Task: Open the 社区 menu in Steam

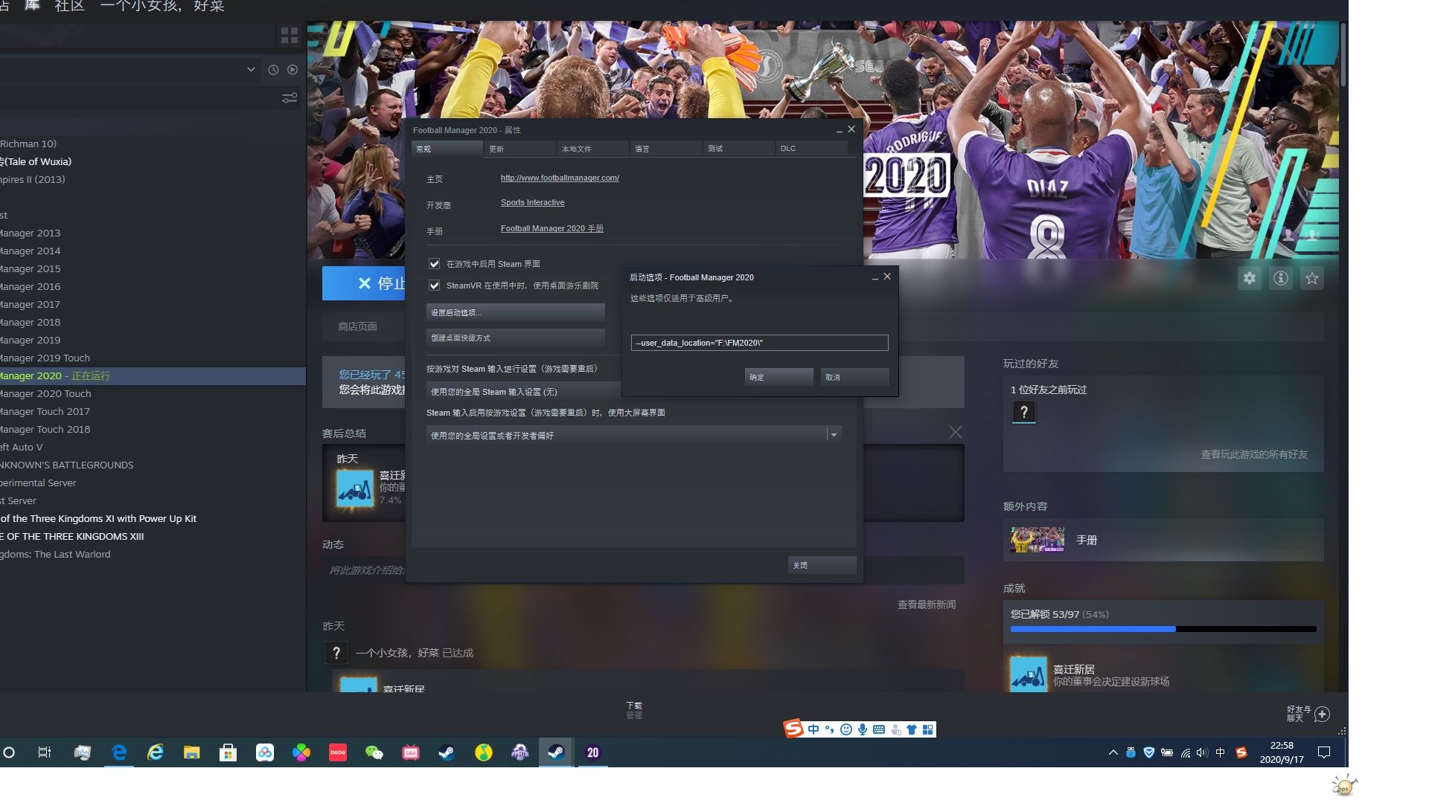Action: point(70,6)
